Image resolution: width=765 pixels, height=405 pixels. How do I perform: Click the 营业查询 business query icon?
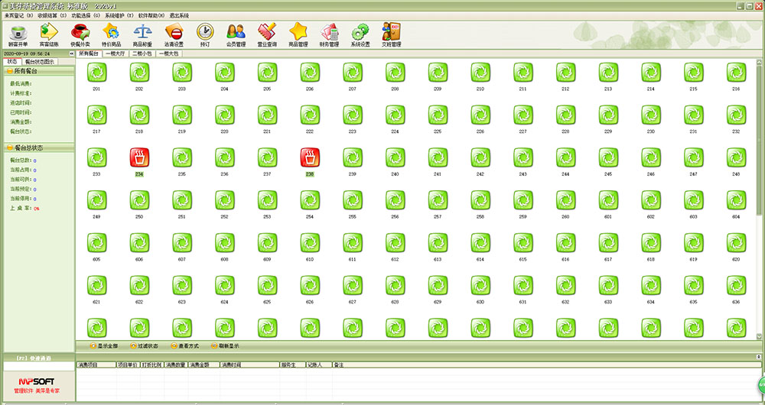coord(266,34)
